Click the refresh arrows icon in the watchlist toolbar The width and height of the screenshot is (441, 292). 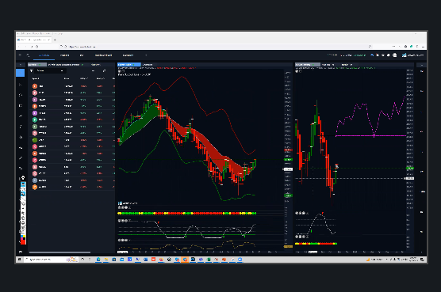click(104, 71)
